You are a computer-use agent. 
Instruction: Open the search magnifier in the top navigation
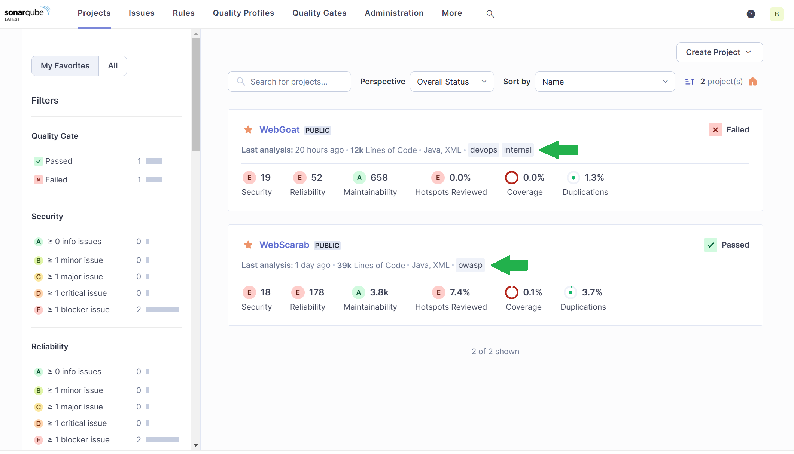click(490, 14)
